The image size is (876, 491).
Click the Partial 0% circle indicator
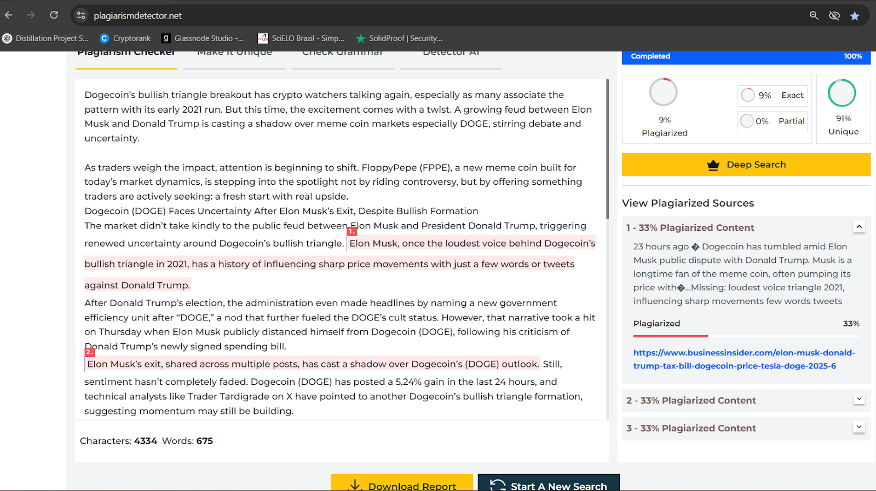click(x=747, y=121)
